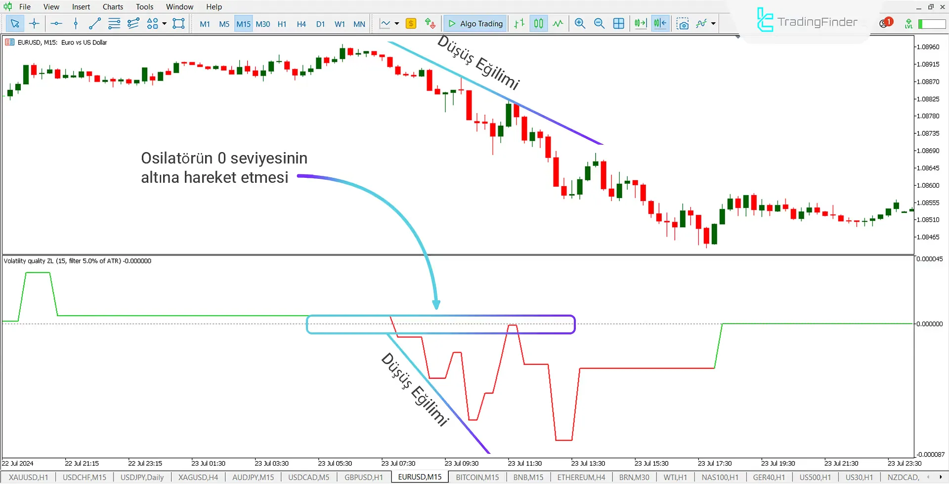Open the tile windows grid icon

[x=618, y=23]
